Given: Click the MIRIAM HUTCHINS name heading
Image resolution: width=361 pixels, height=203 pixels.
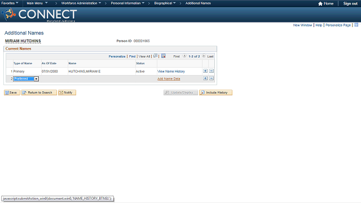Looking at the screenshot, I should (23, 41).
